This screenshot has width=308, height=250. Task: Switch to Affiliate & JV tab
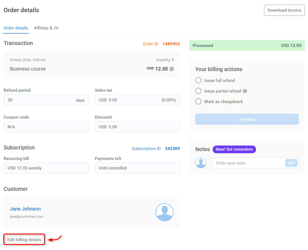pyautogui.click(x=46, y=28)
